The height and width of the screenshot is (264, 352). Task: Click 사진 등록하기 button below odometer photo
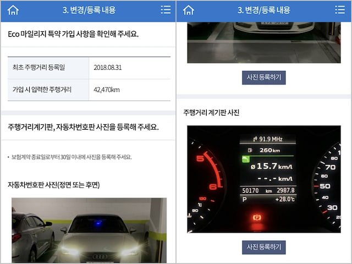[264, 247]
